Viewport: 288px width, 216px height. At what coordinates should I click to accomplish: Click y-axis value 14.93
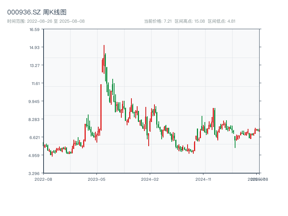pyautogui.click(x=35, y=48)
